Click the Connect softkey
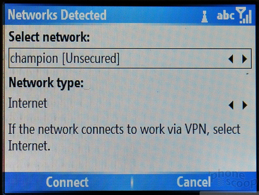The width and height of the screenshot is (259, 195). (67, 182)
